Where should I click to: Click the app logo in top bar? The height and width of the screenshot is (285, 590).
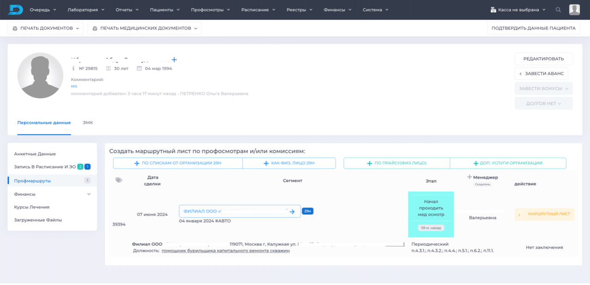[x=15, y=9]
